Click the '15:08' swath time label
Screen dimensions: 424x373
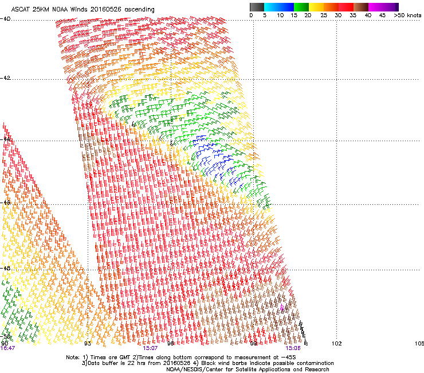[293, 348]
